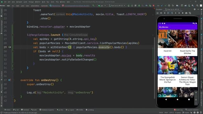Click the UTF-8 encoding in status bar
This screenshot has width=203, height=114.
pos(171,113)
